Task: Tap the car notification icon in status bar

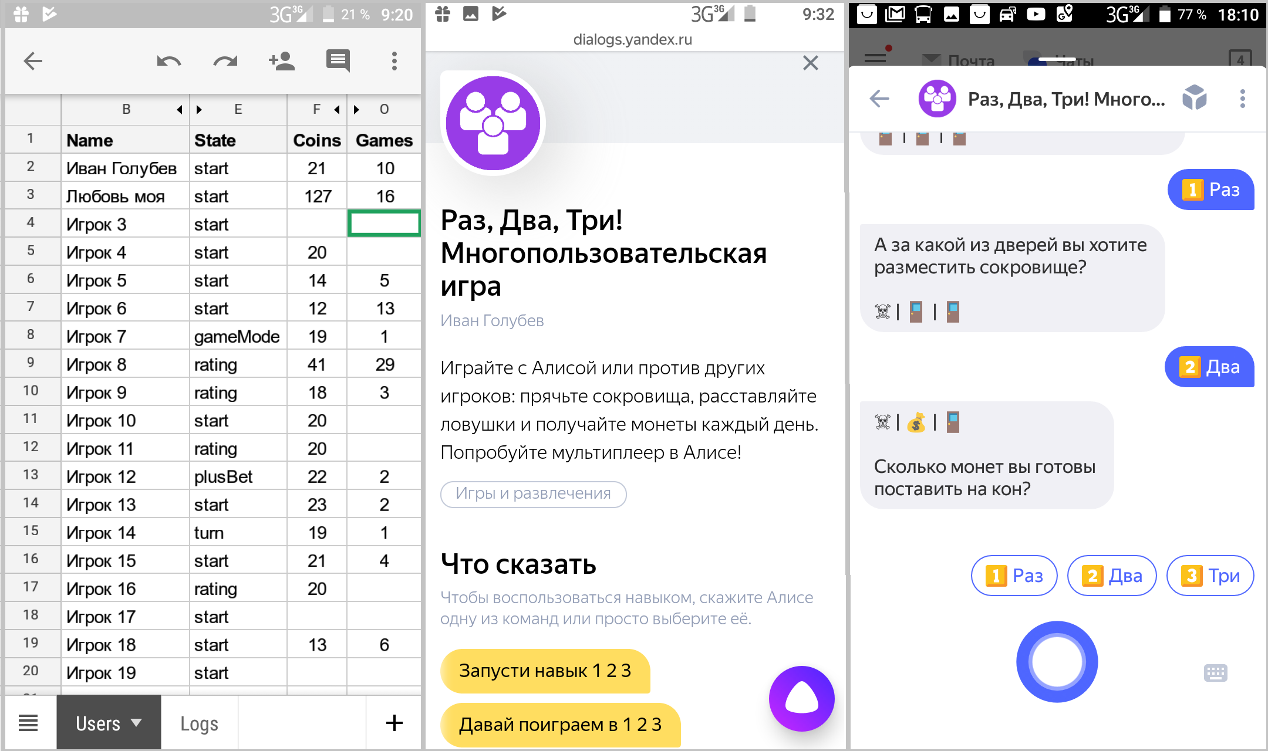Action: 1008,13
